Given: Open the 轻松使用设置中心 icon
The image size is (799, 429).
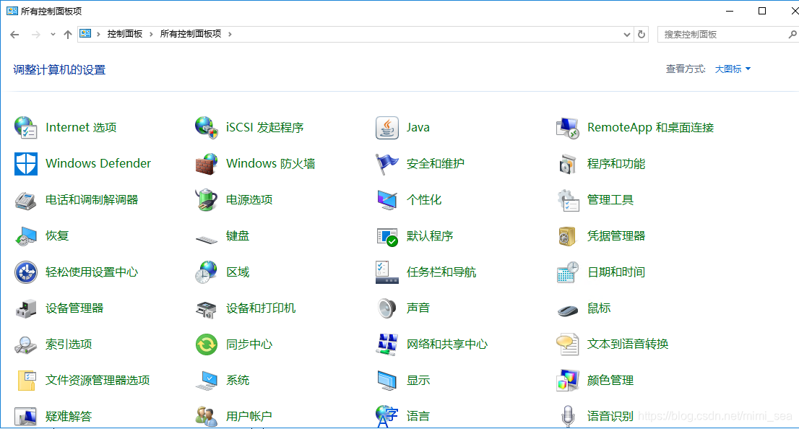Looking at the screenshot, I should point(25,272).
